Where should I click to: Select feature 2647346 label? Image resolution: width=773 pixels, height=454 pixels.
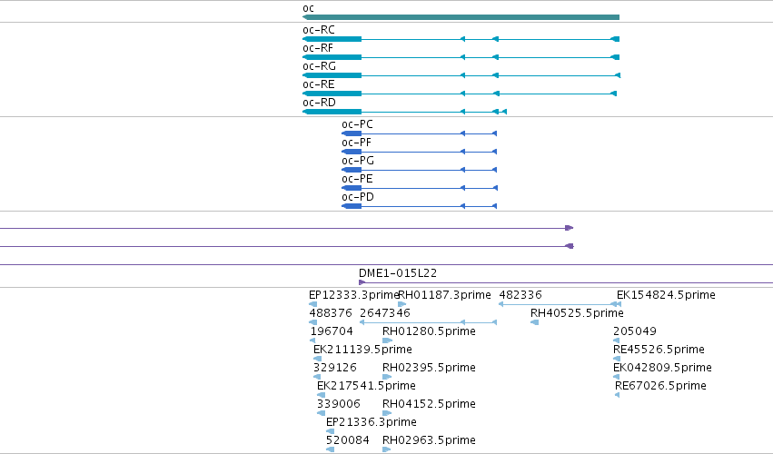click(x=385, y=313)
